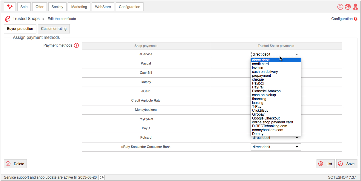The width and height of the screenshot is (361, 181).
Task: Click the Trusted Shops e logo
Action: (x=8, y=19)
